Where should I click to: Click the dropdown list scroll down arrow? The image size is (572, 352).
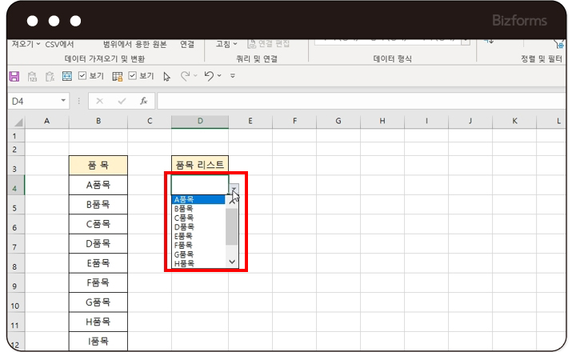[x=232, y=262]
